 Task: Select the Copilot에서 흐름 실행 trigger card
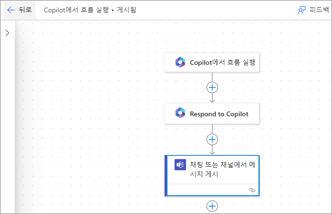pos(212,62)
